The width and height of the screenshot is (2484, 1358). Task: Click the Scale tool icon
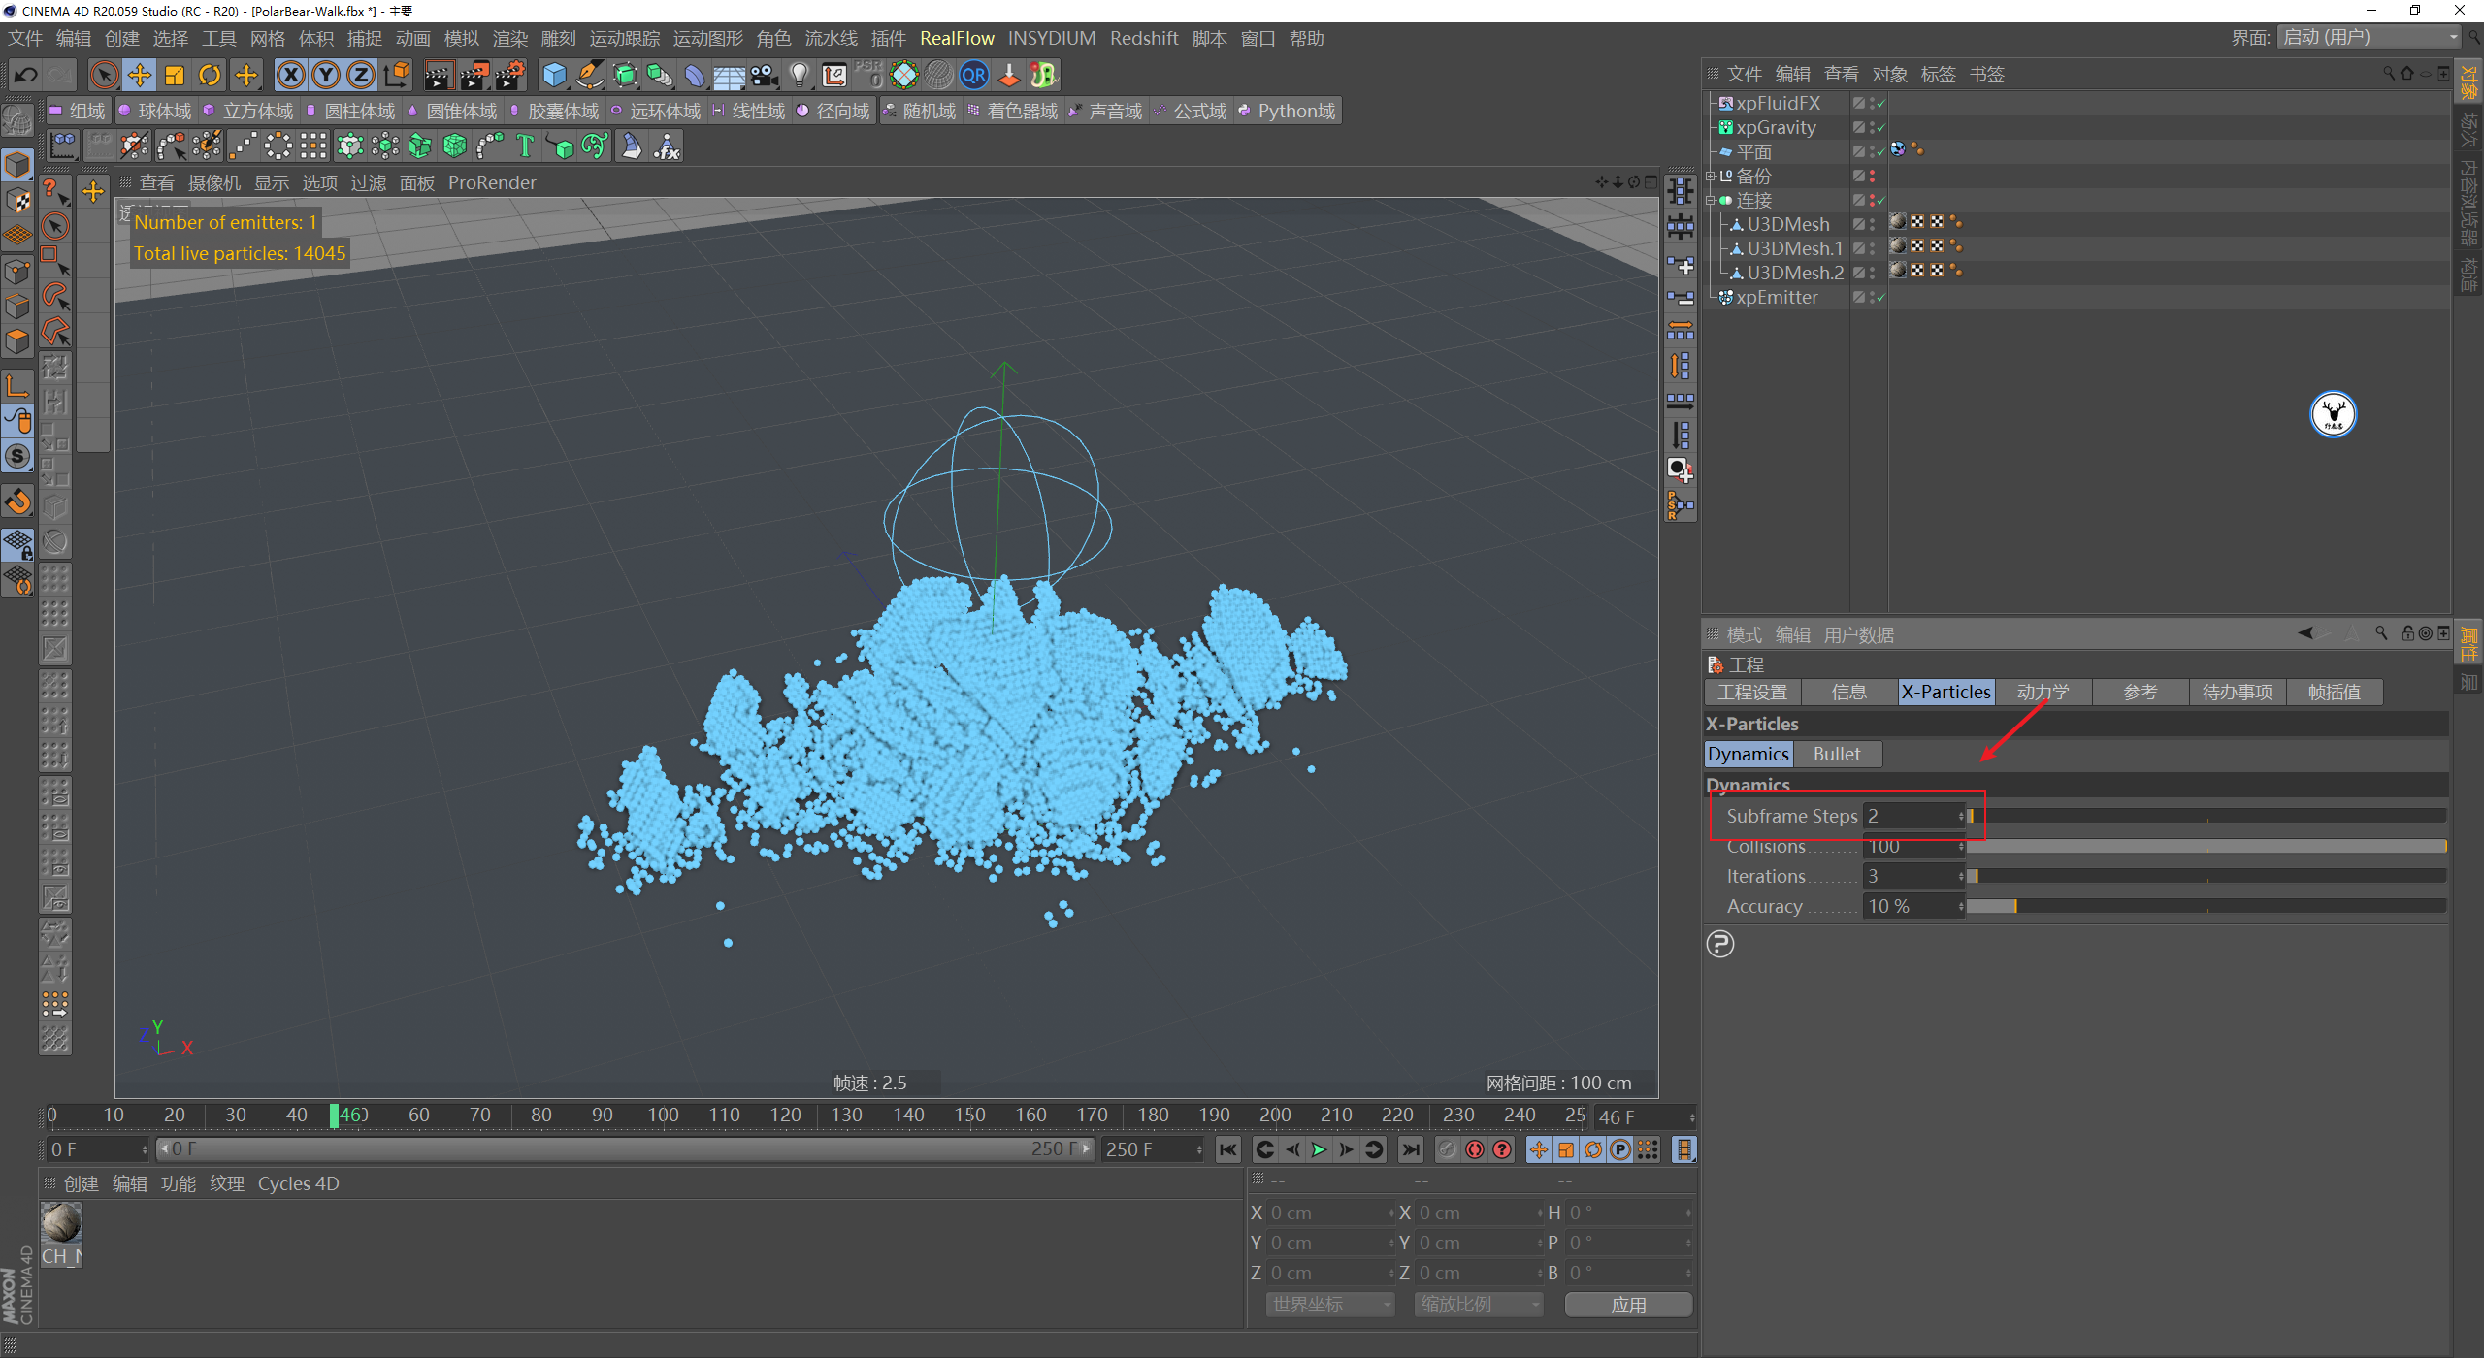pos(175,75)
